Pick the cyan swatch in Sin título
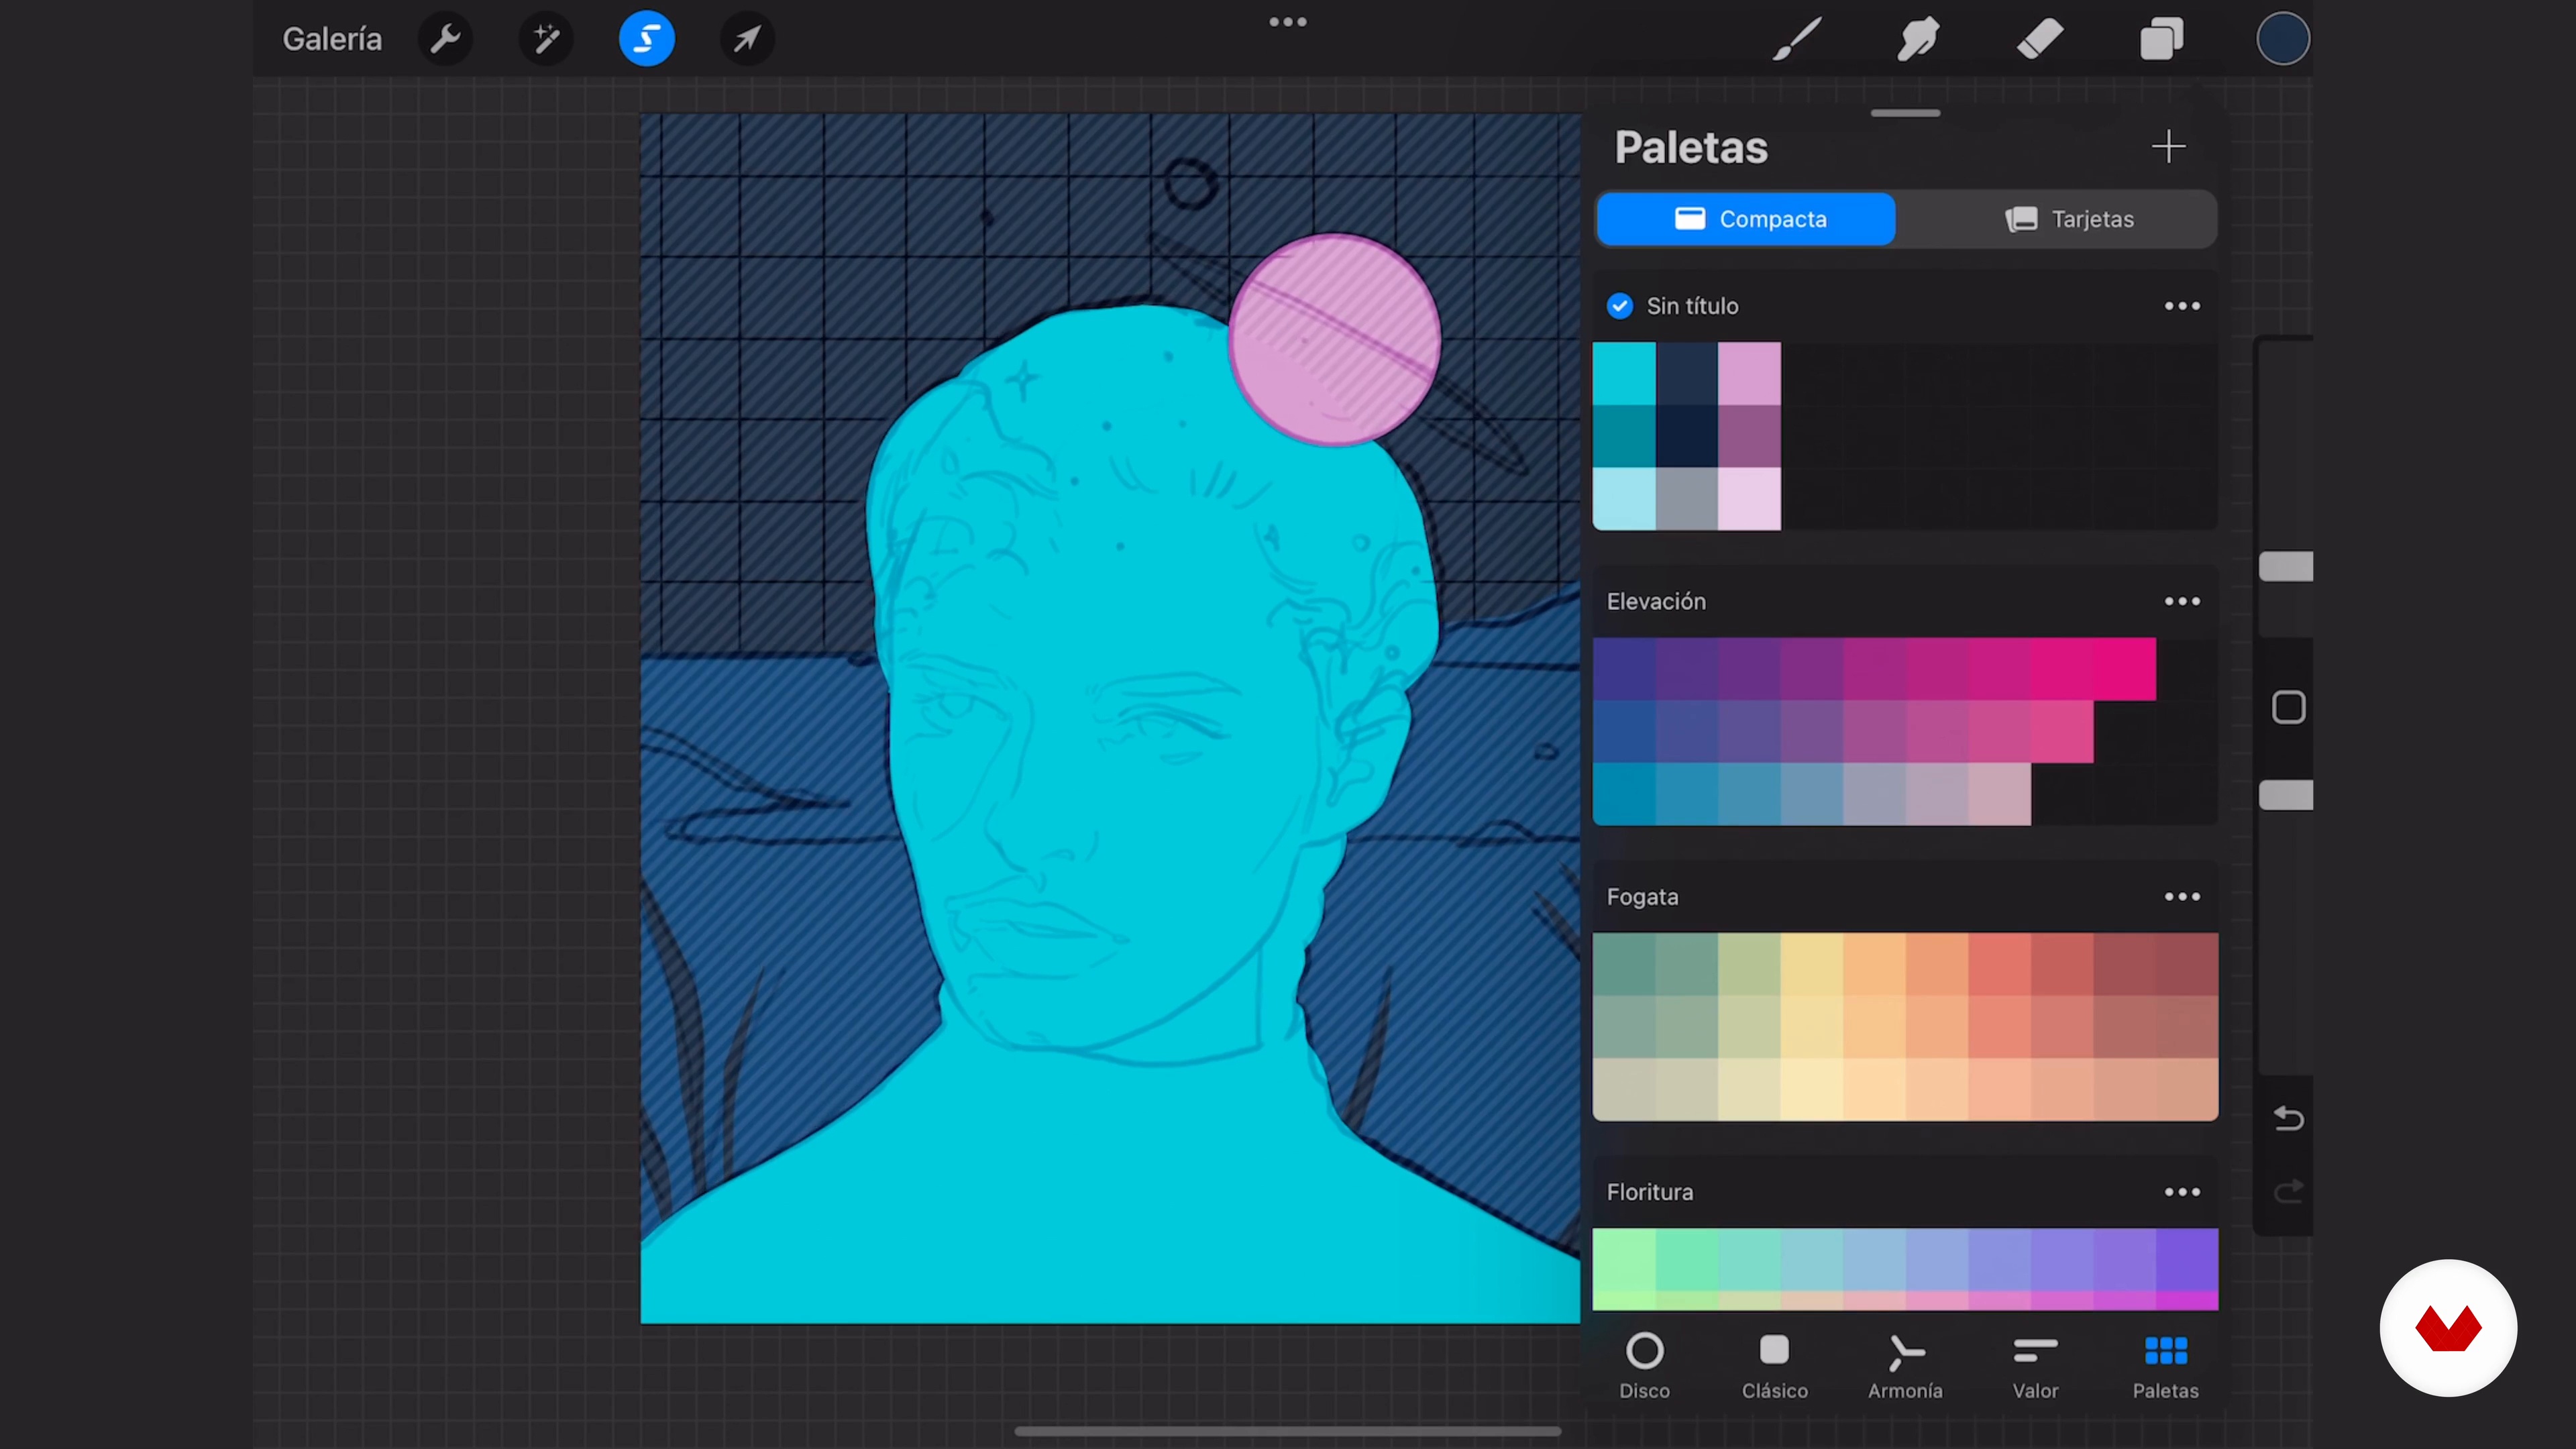2576x1449 pixels. tap(1624, 373)
